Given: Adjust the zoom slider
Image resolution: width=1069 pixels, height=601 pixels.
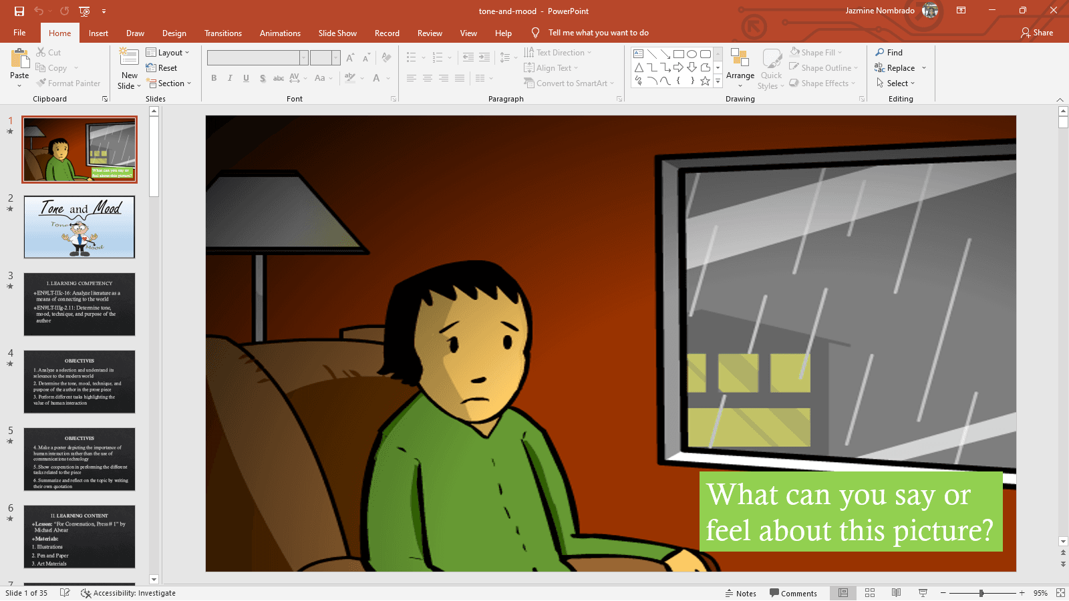Looking at the screenshot, I should click(981, 593).
